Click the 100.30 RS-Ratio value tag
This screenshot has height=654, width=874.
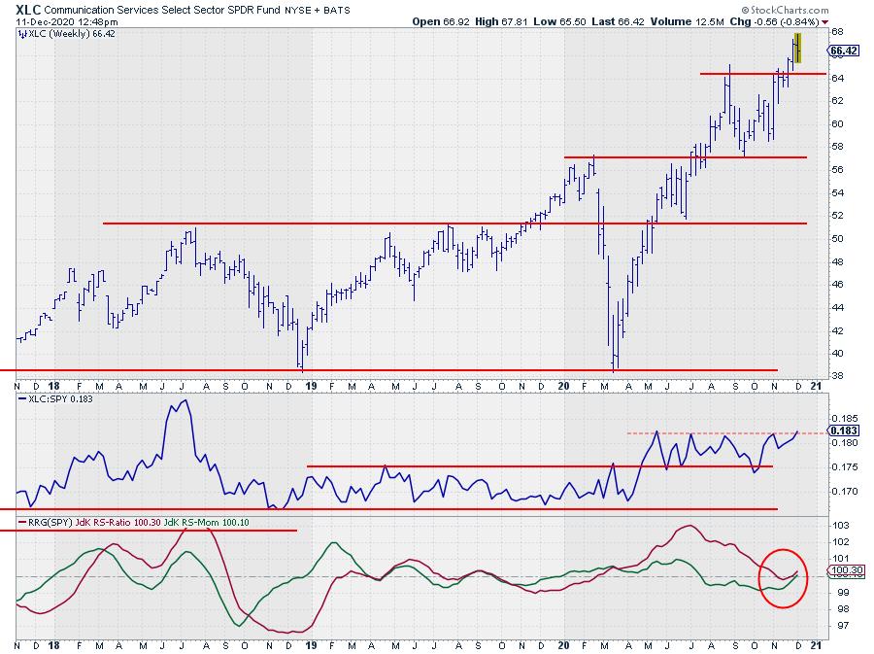point(843,569)
